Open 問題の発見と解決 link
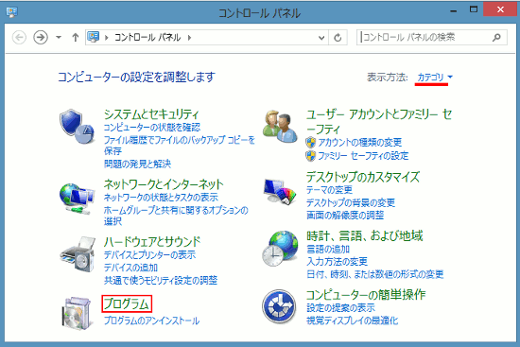 tap(137, 164)
